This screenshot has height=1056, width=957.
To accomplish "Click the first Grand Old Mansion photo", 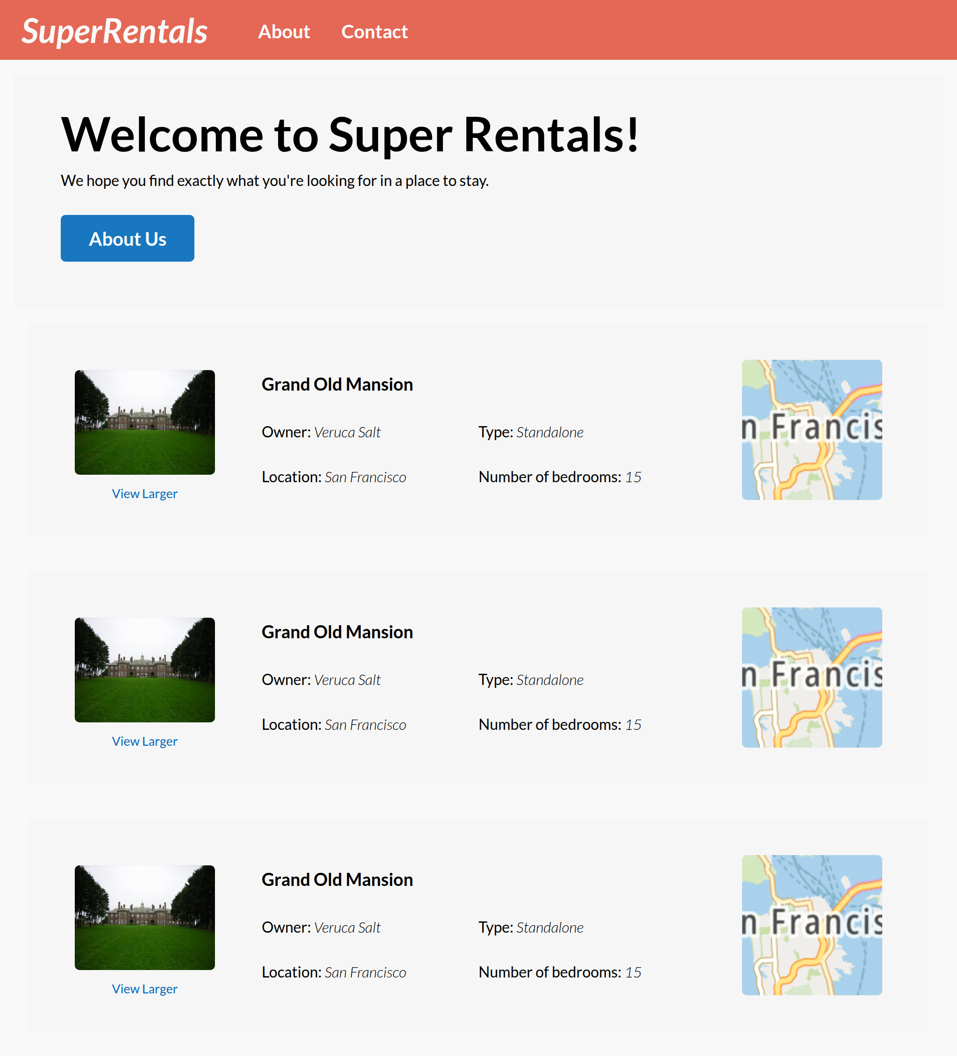I will 144,422.
